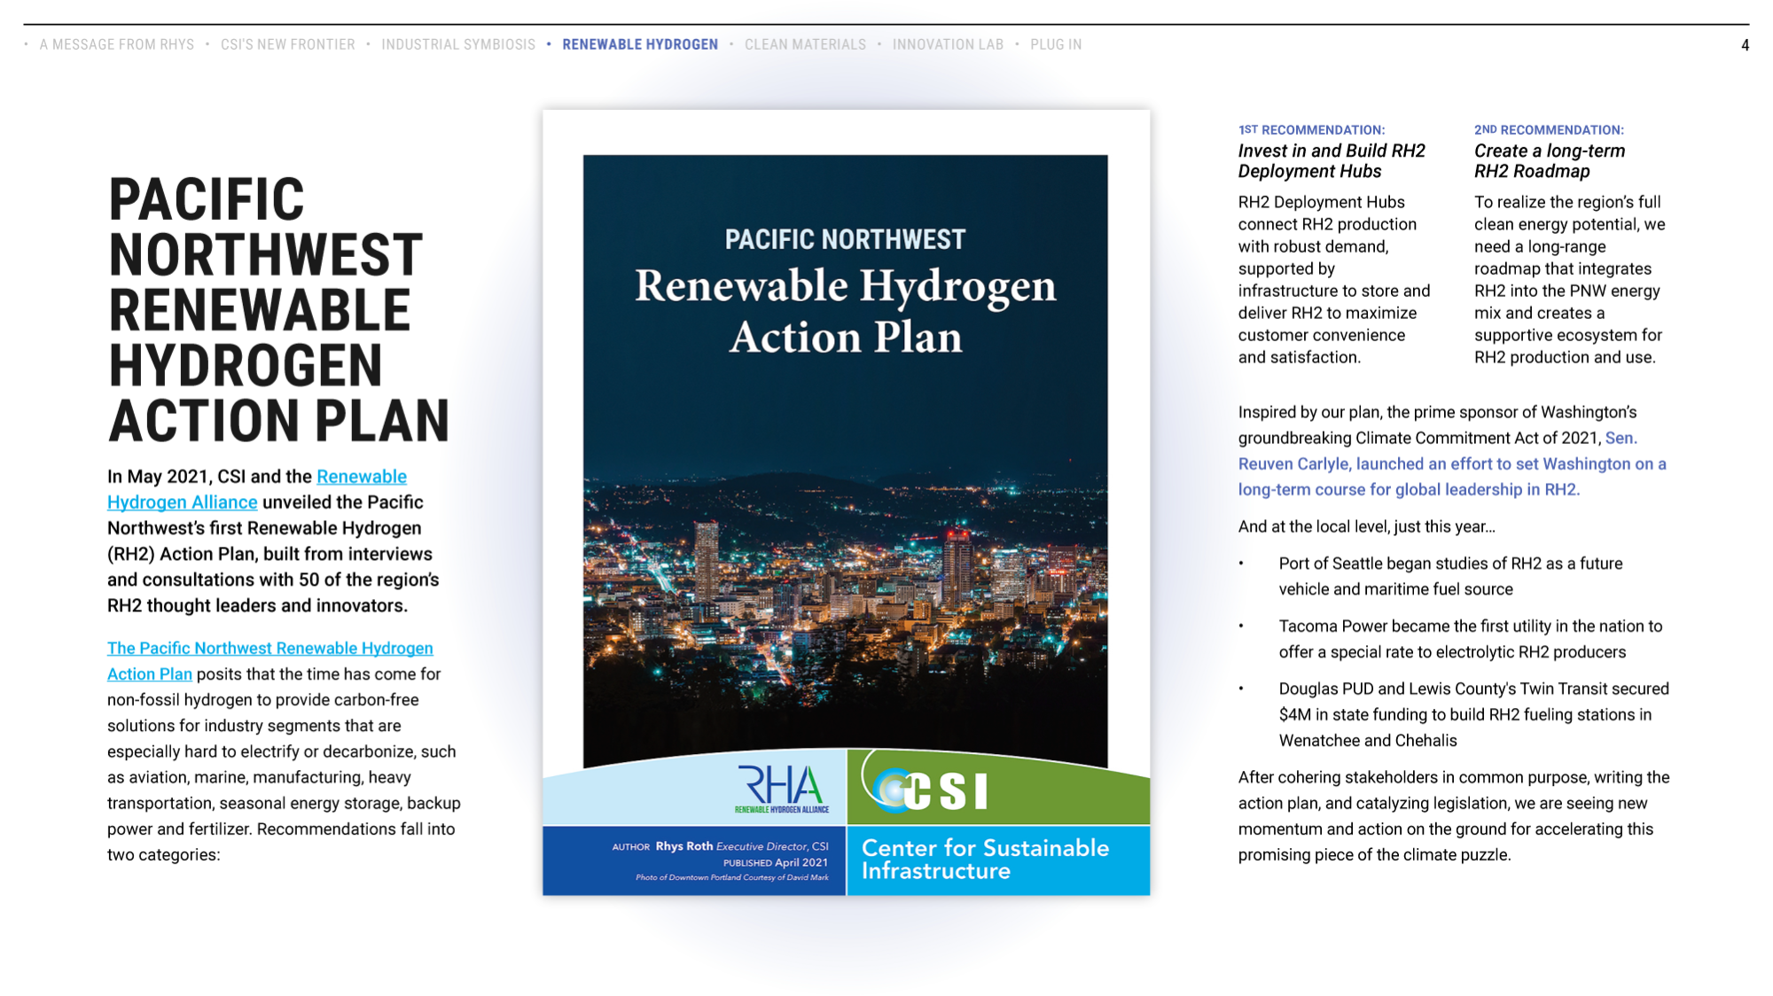
Task: Jump to Clean Materials section
Action: point(805,44)
